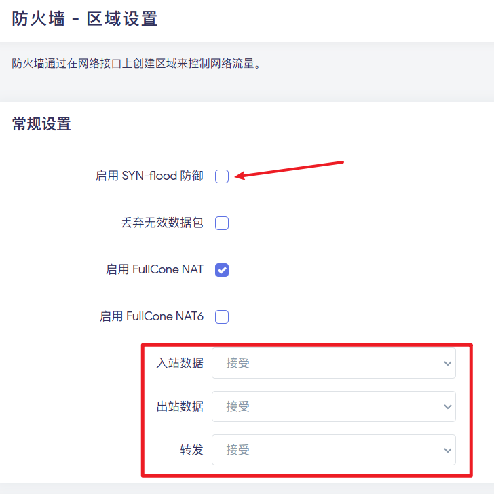This screenshot has height=494, width=494.
Task: Enable the FullCone NAT6 checkbox
Action: [222, 317]
